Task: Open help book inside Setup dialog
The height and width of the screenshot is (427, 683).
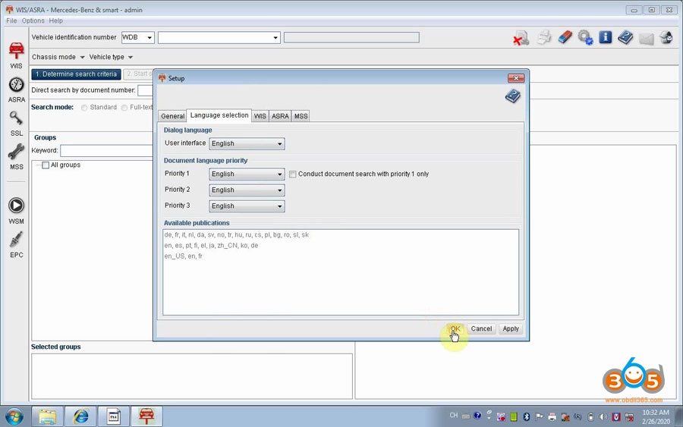Action: (513, 96)
